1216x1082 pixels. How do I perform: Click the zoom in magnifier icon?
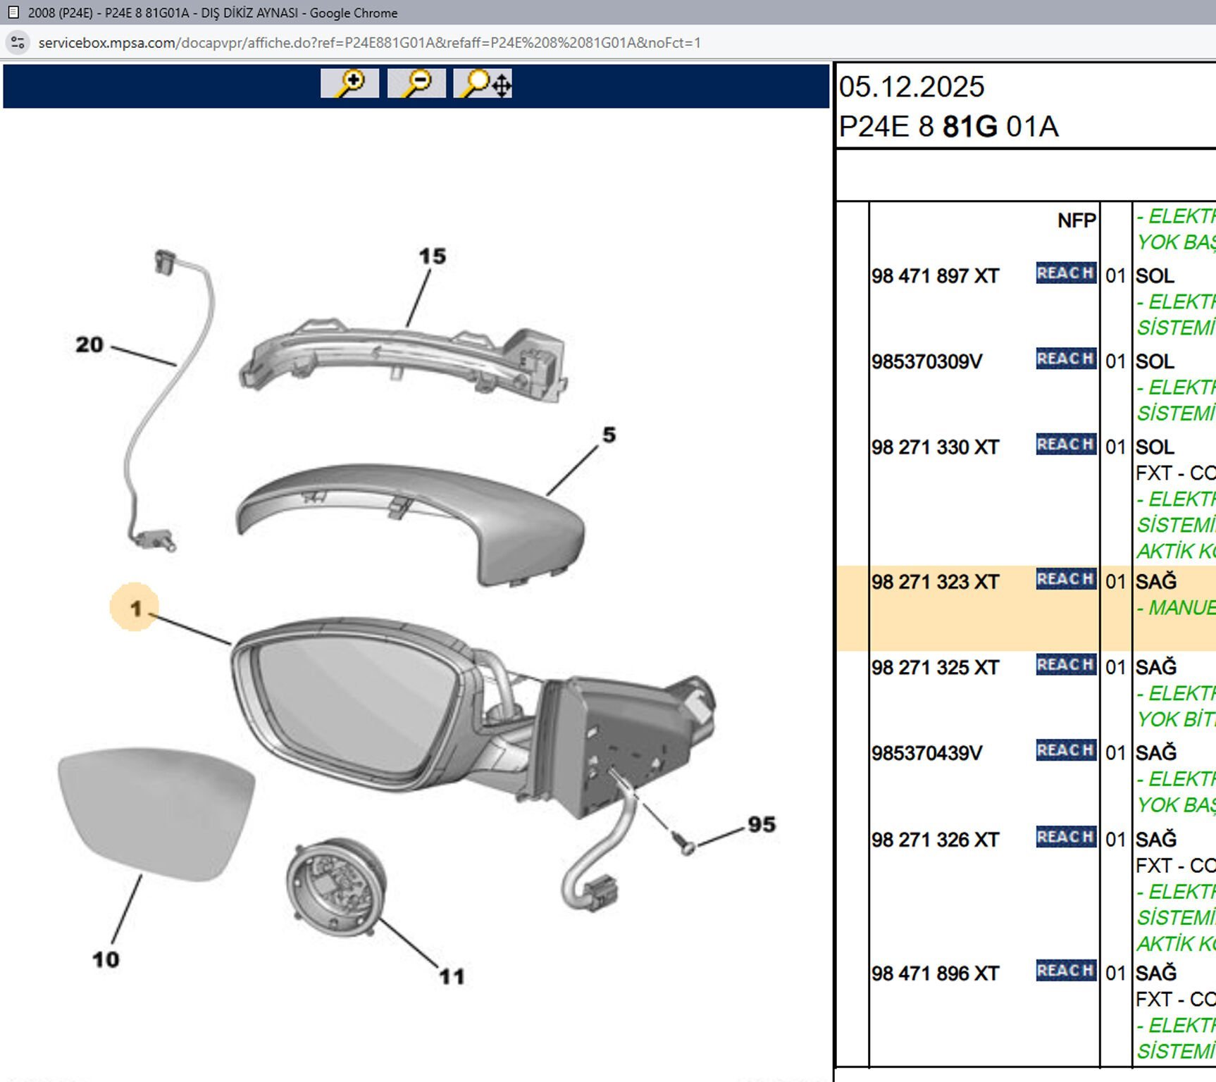[x=349, y=83]
